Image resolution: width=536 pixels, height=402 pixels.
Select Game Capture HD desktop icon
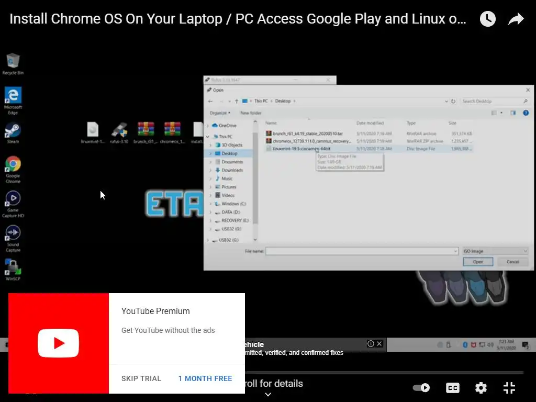pos(13,204)
